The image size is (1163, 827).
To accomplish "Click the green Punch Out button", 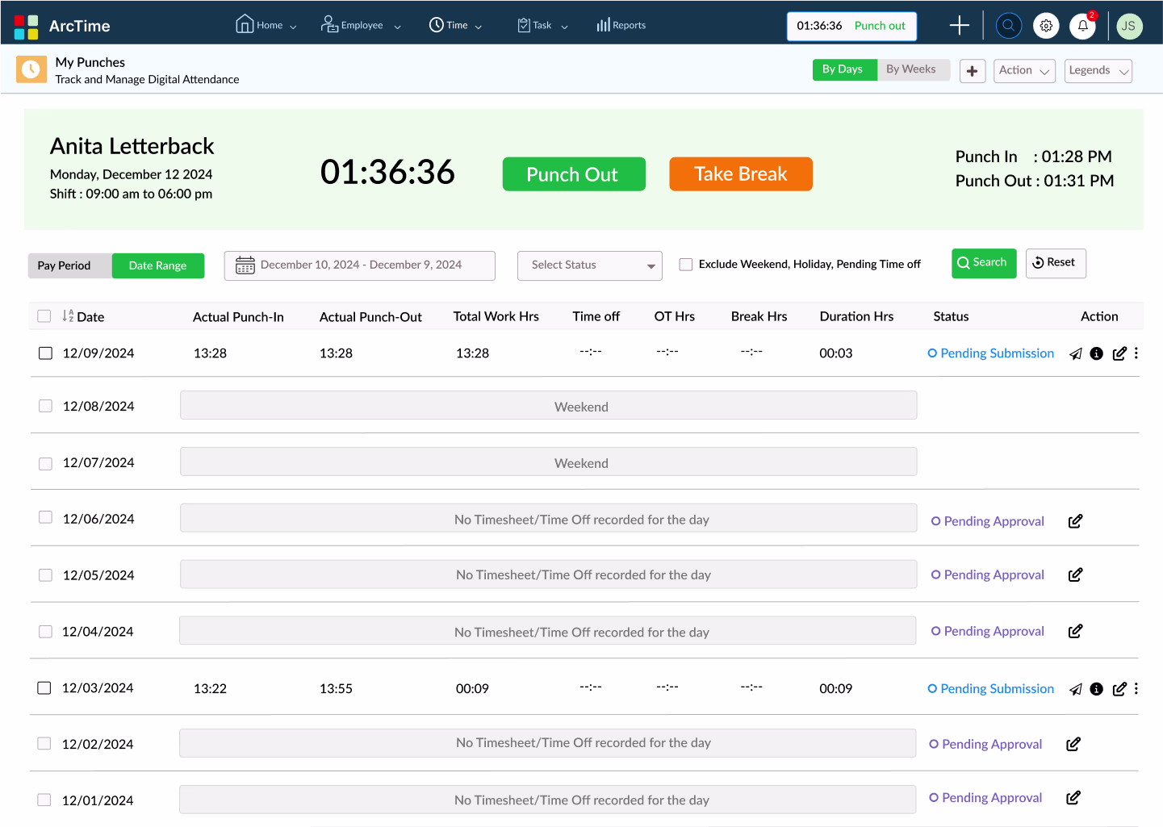I will coord(574,174).
